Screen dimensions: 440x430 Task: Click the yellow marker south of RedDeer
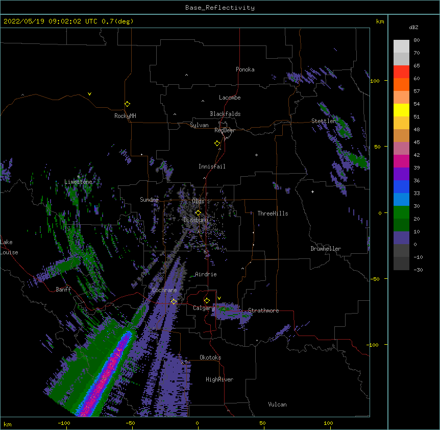[217, 143]
